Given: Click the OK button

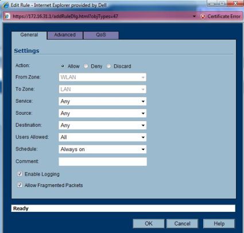Looking at the screenshot, I should pyautogui.click(x=149, y=223).
